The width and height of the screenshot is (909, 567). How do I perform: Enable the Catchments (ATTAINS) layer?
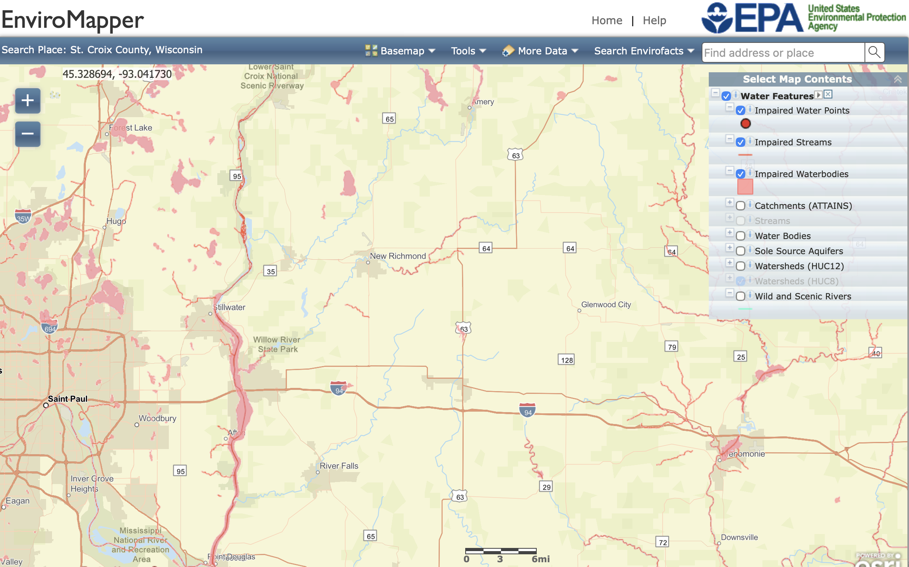(741, 206)
